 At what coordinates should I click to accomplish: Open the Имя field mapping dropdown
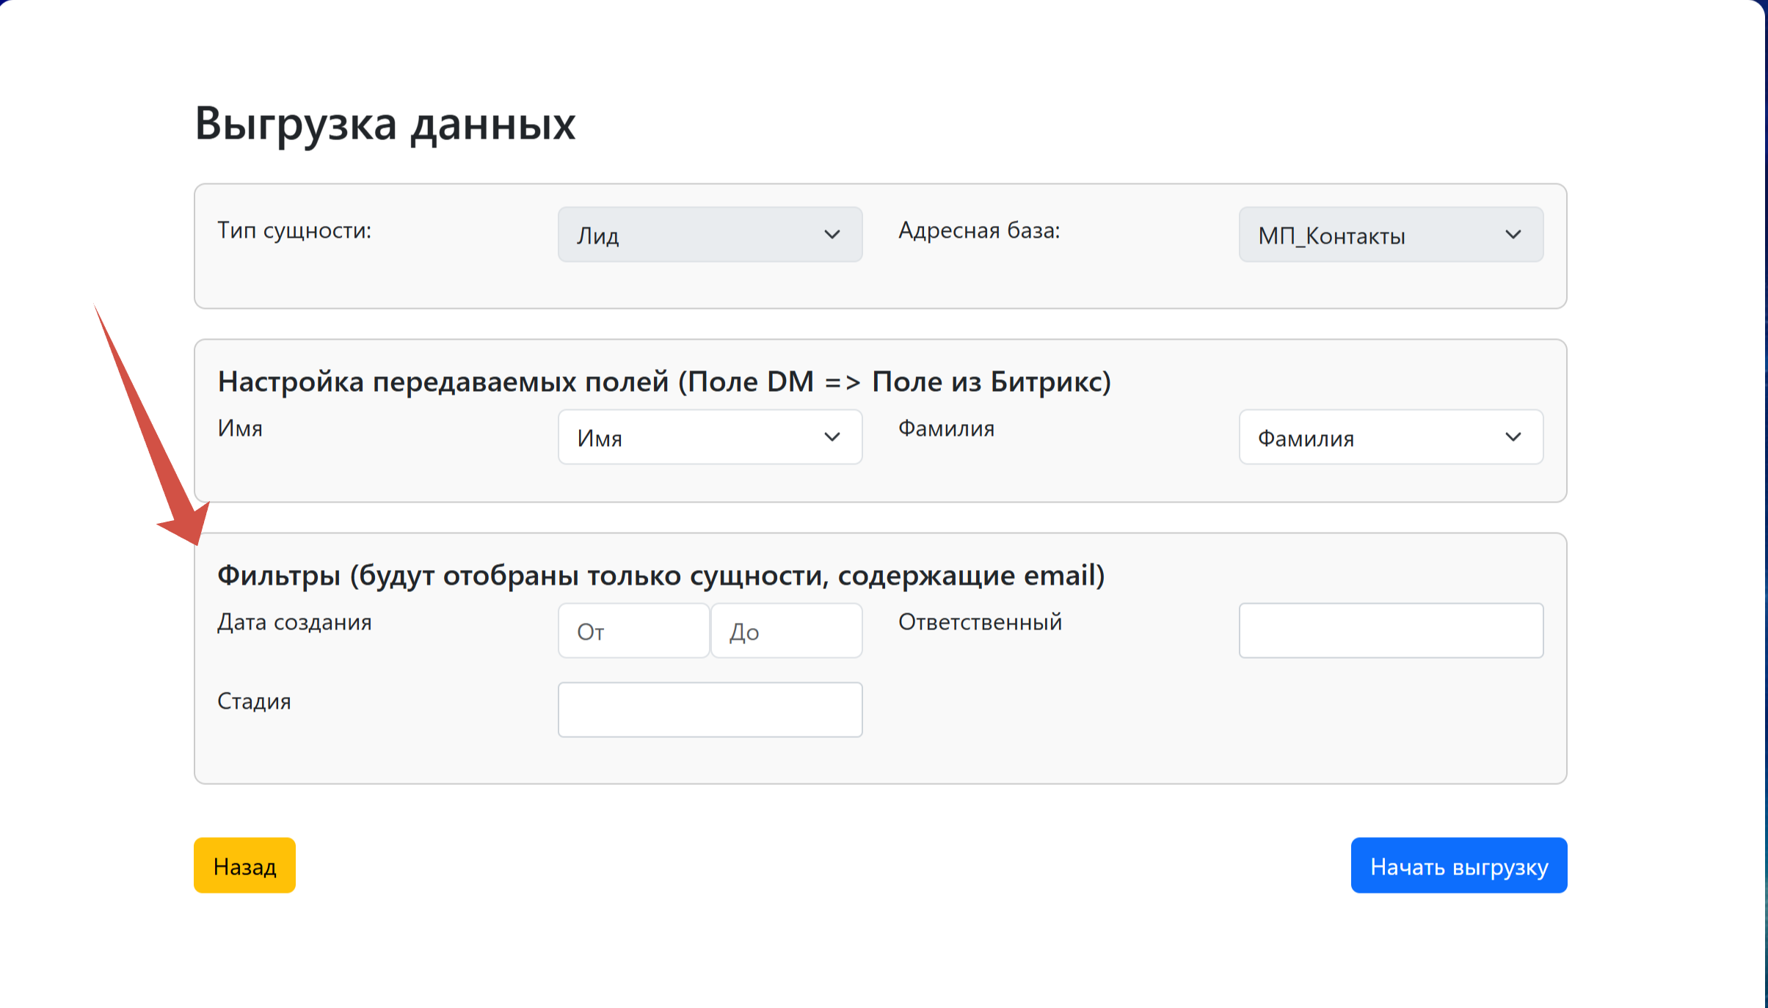coord(709,437)
